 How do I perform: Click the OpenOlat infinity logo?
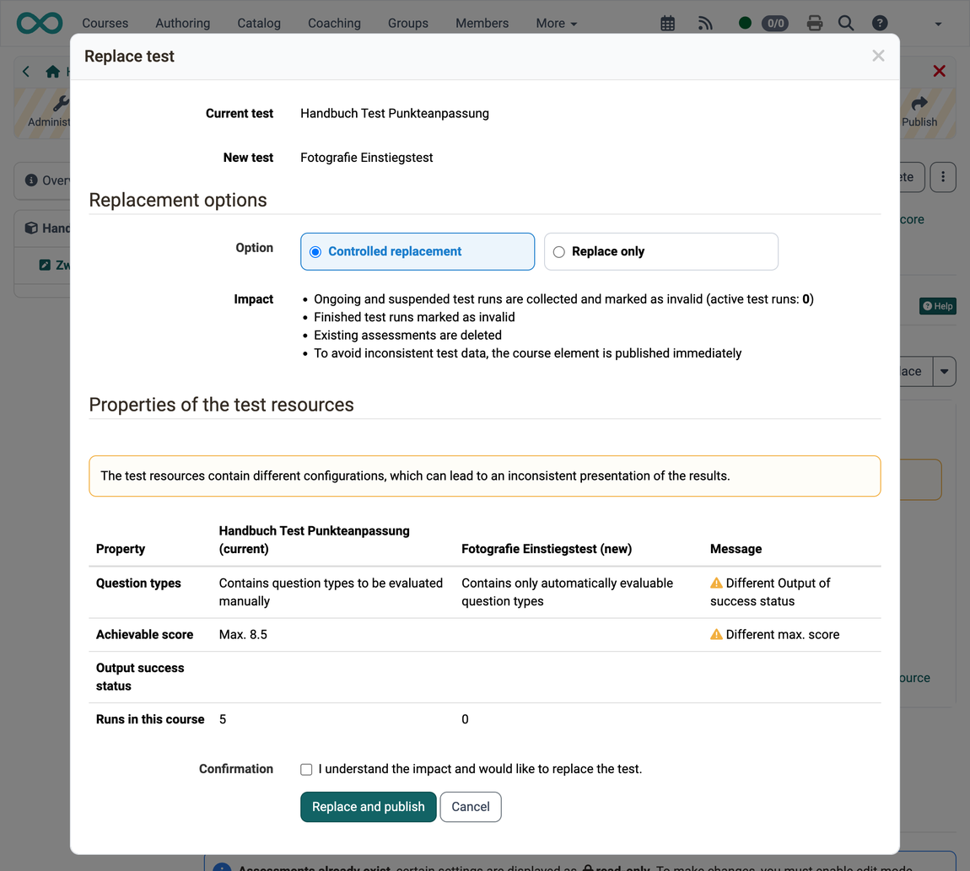(40, 23)
